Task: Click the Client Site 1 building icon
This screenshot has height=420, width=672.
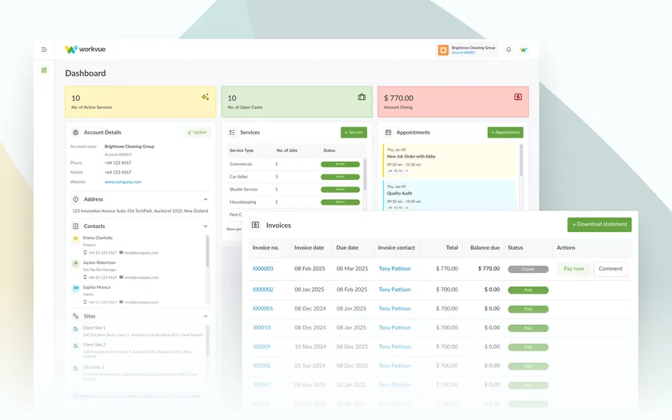Action: 75,329
